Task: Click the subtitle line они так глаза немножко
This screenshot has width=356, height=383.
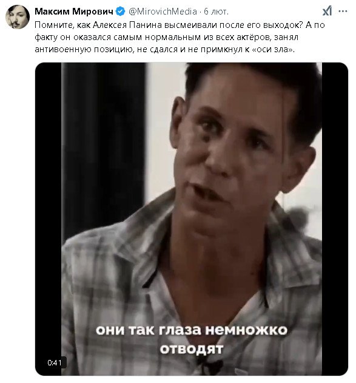Action: pyautogui.click(x=192, y=330)
